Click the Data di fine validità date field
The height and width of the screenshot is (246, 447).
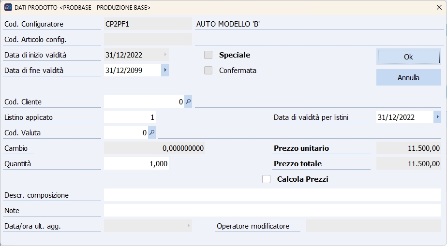coord(132,71)
